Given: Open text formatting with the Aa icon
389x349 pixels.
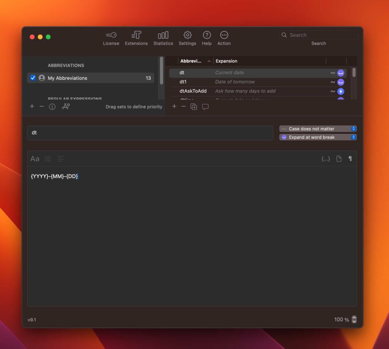Looking at the screenshot, I should point(35,159).
